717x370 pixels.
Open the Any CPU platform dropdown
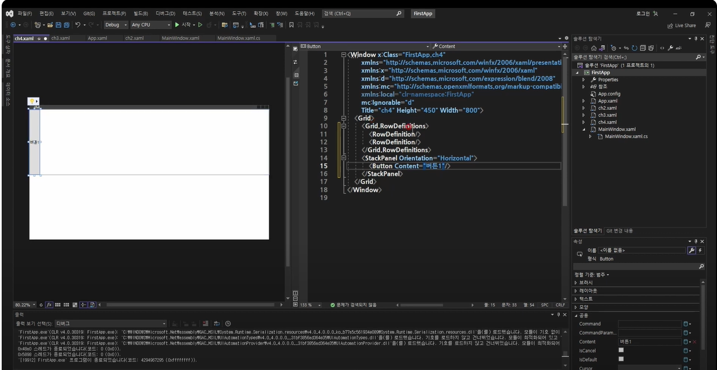151,25
